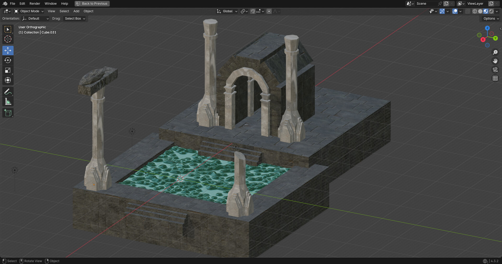This screenshot has height=264, width=502.
Task: Activate the Rotate tool
Action: pos(8,60)
